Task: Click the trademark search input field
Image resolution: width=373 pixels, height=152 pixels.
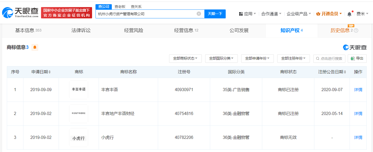Action: (331, 58)
